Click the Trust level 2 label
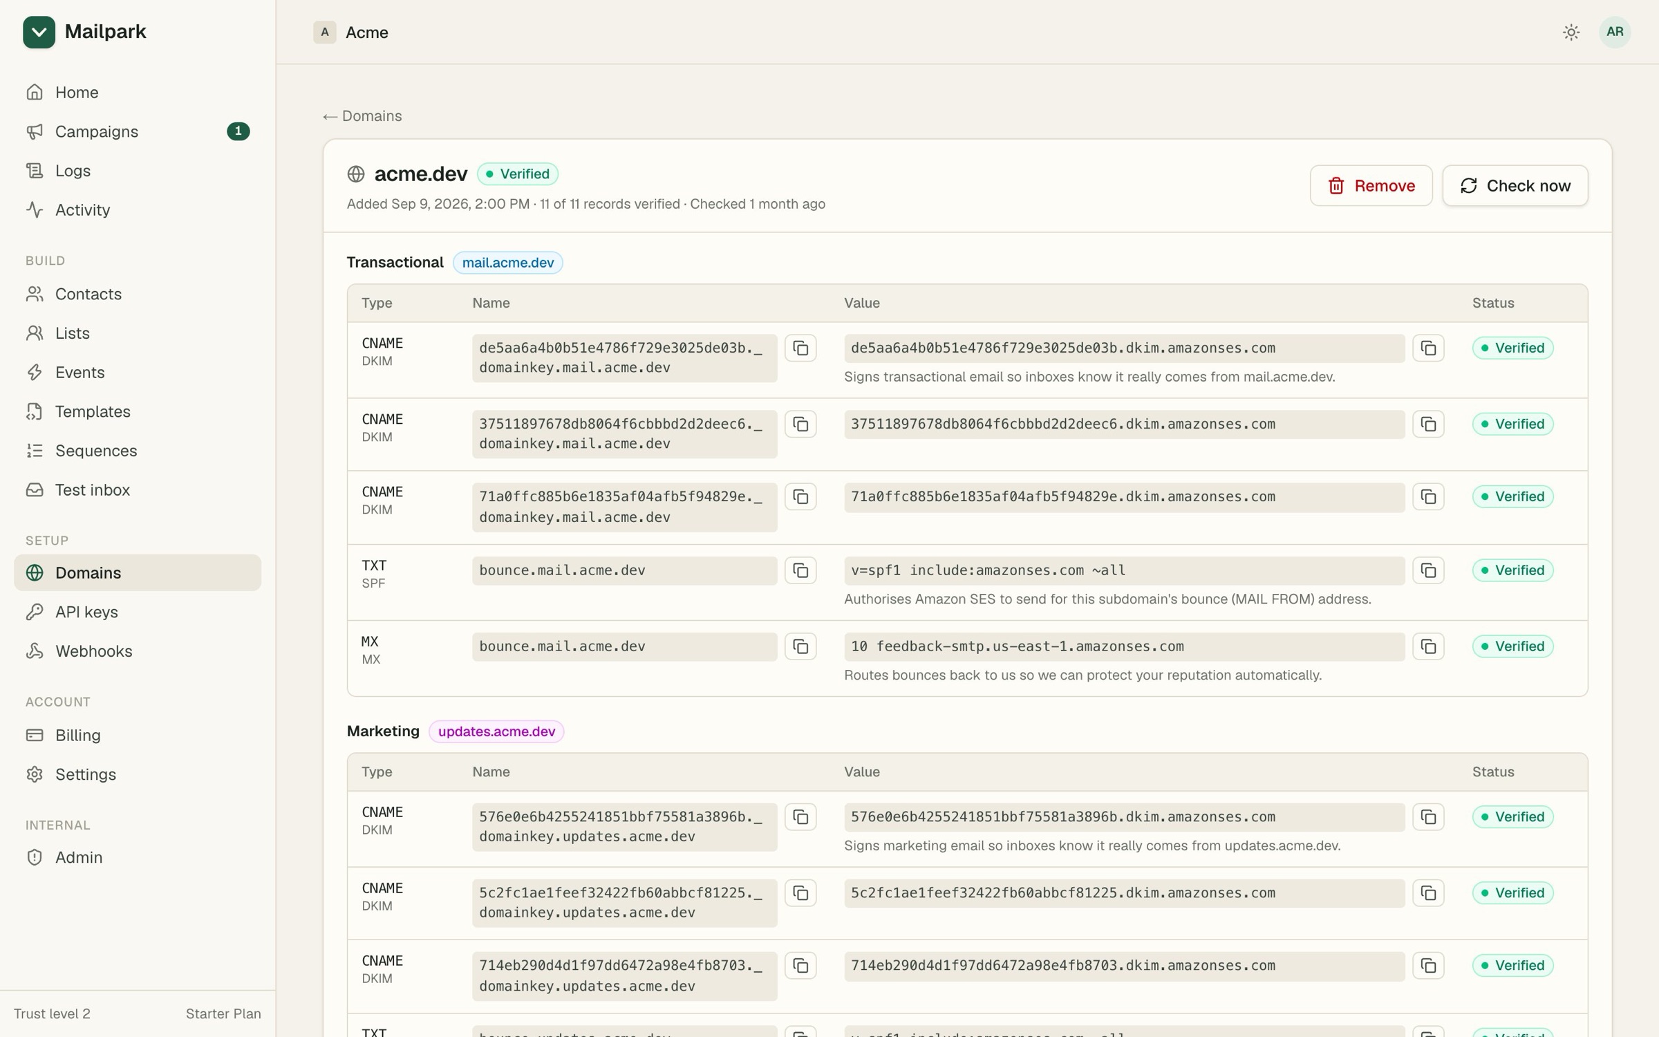 pos(52,1014)
